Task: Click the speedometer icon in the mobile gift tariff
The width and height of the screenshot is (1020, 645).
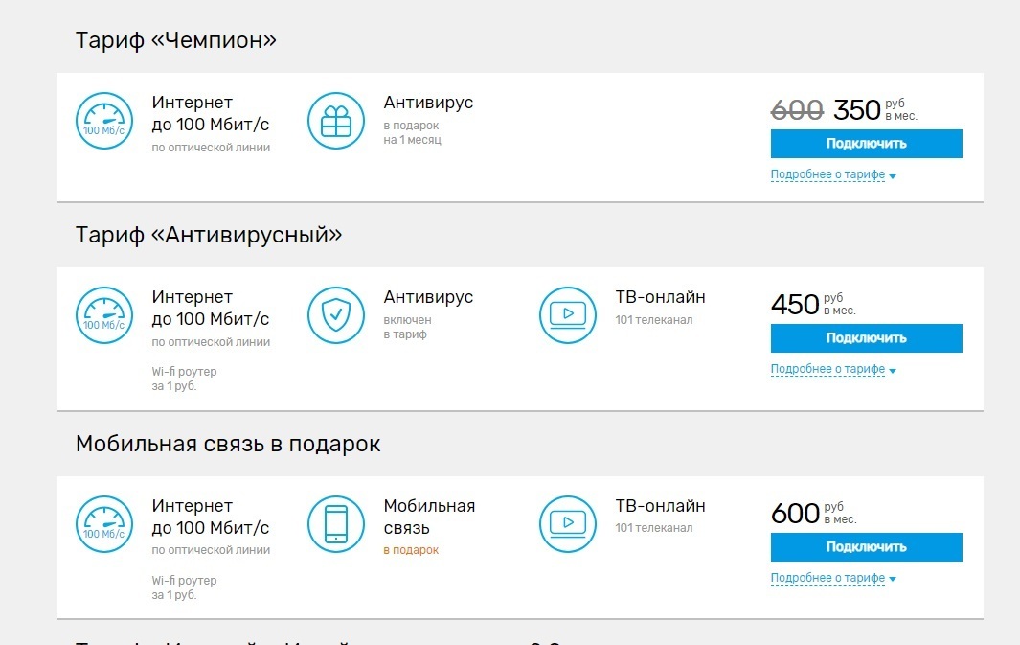Action: pos(103,523)
